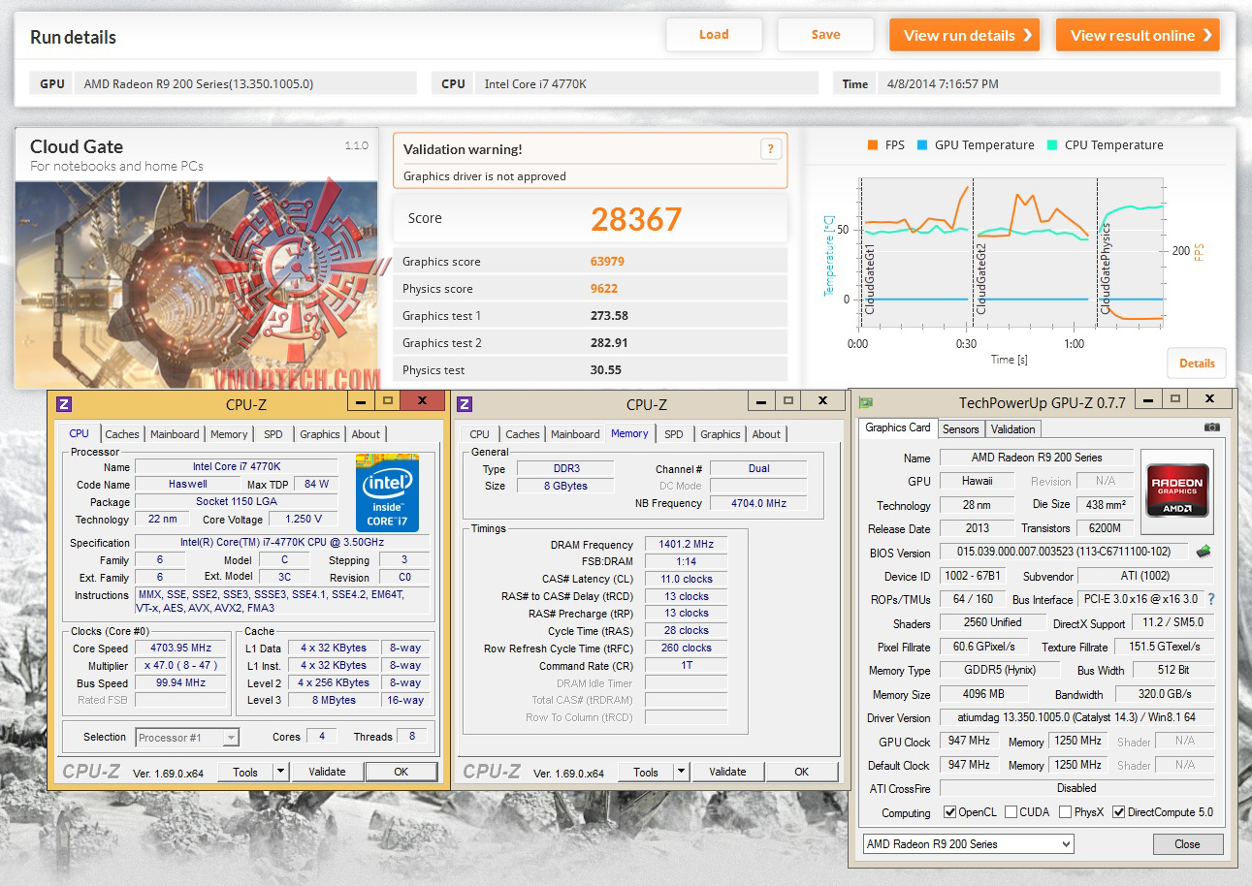Click the orange FPS legend swatch

click(x=872, y=145)
